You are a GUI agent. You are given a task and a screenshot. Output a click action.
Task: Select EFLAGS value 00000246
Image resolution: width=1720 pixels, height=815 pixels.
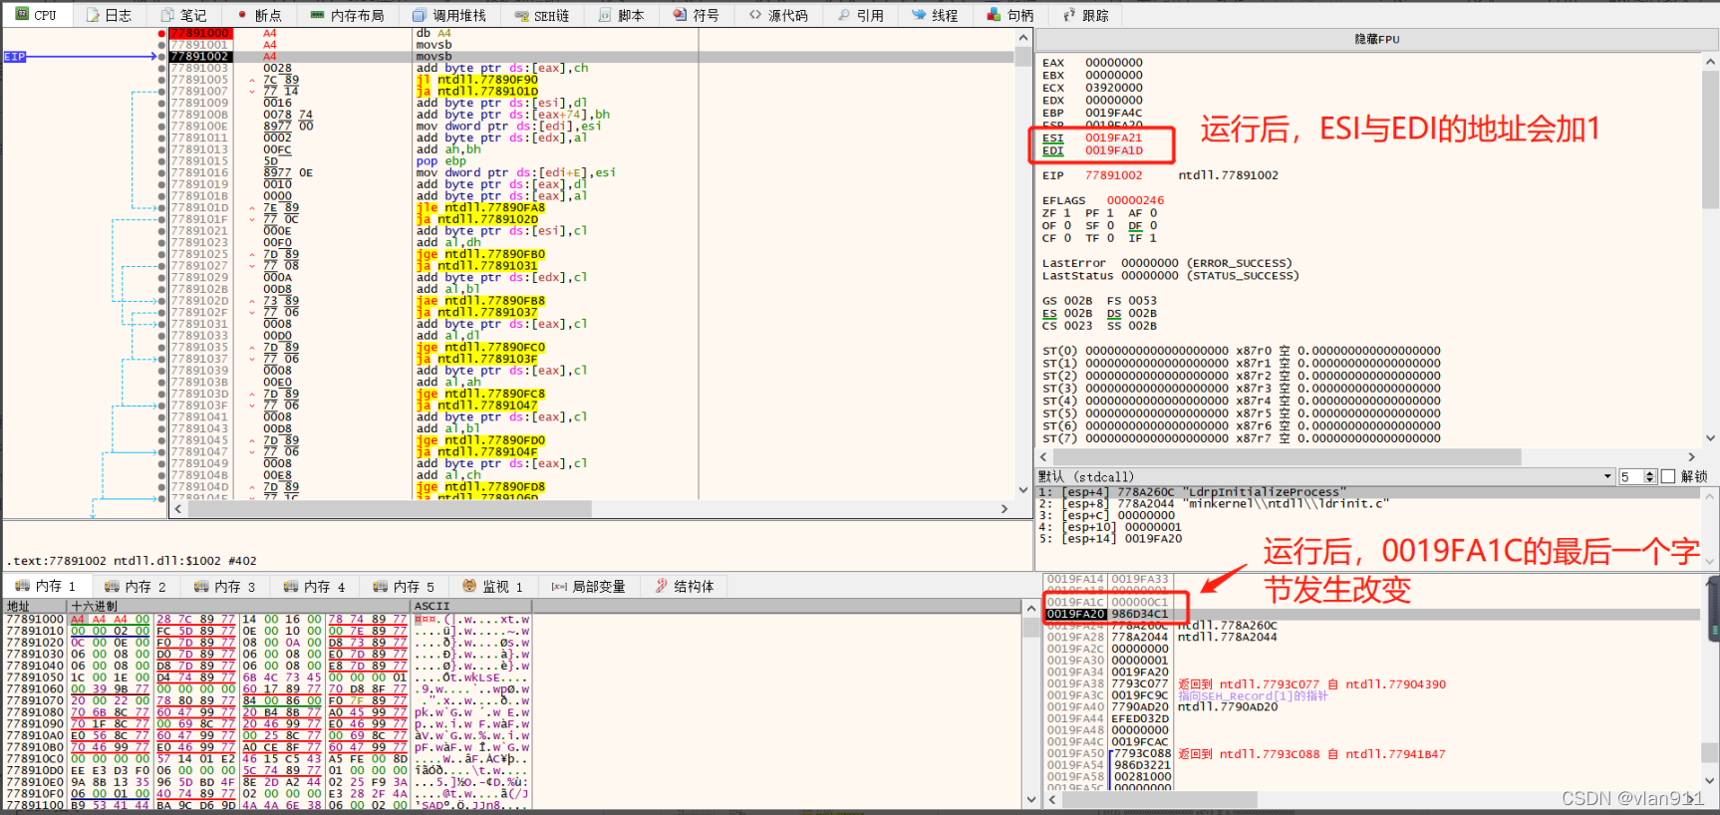pos(1135,200)
